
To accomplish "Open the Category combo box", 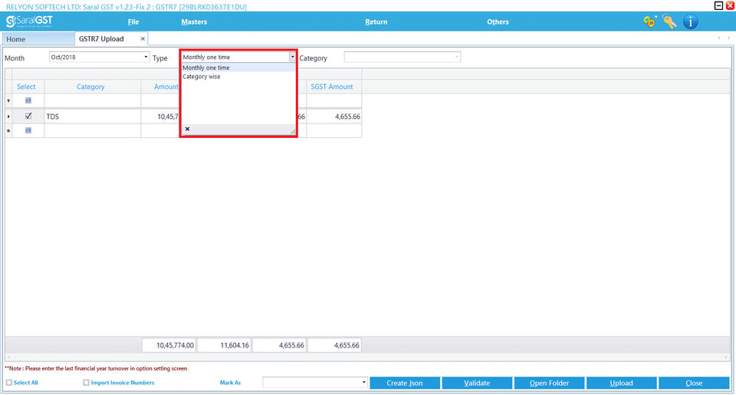I will 402,57.
